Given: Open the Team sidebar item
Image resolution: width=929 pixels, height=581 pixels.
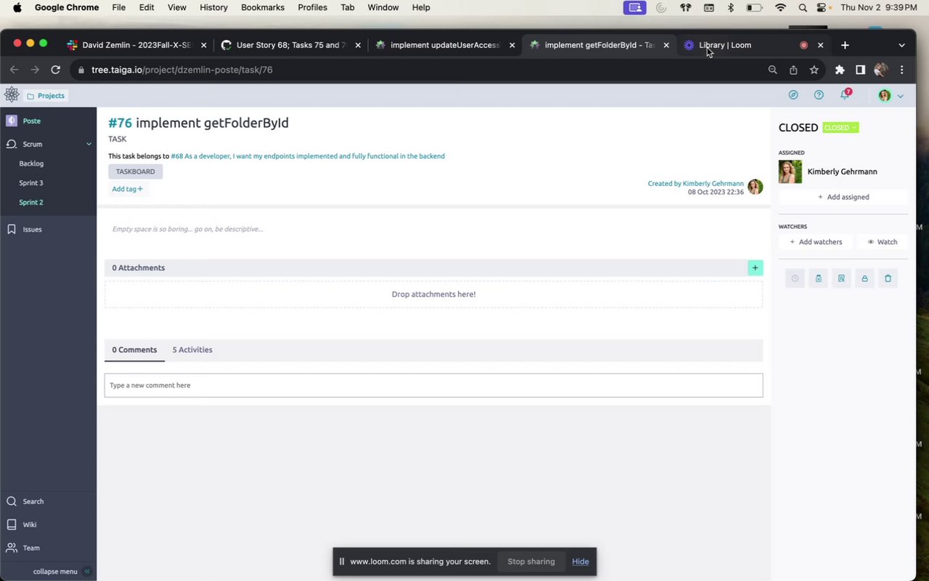Looking at the screenshot, I should tap(30, 548).
